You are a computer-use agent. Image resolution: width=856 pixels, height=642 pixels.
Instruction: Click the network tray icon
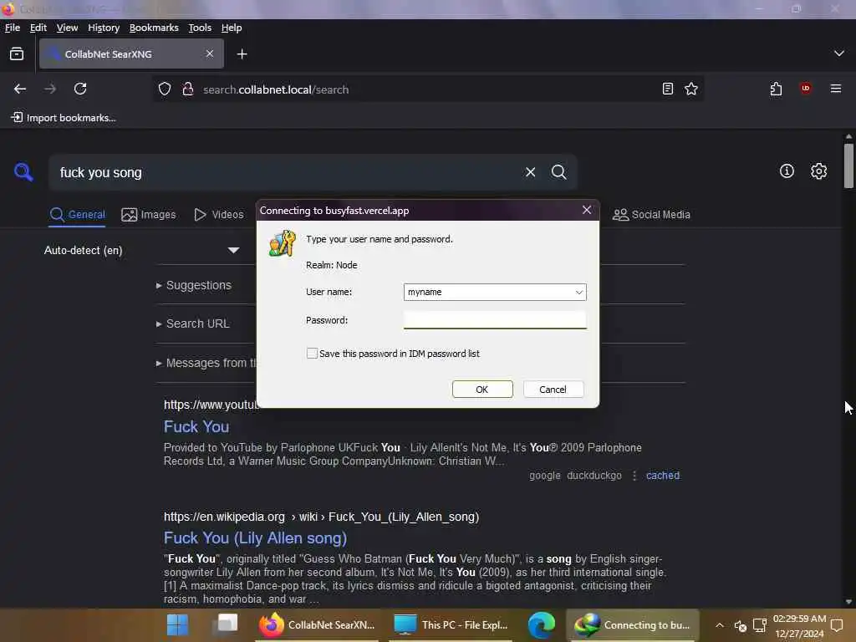coord(760,625)
